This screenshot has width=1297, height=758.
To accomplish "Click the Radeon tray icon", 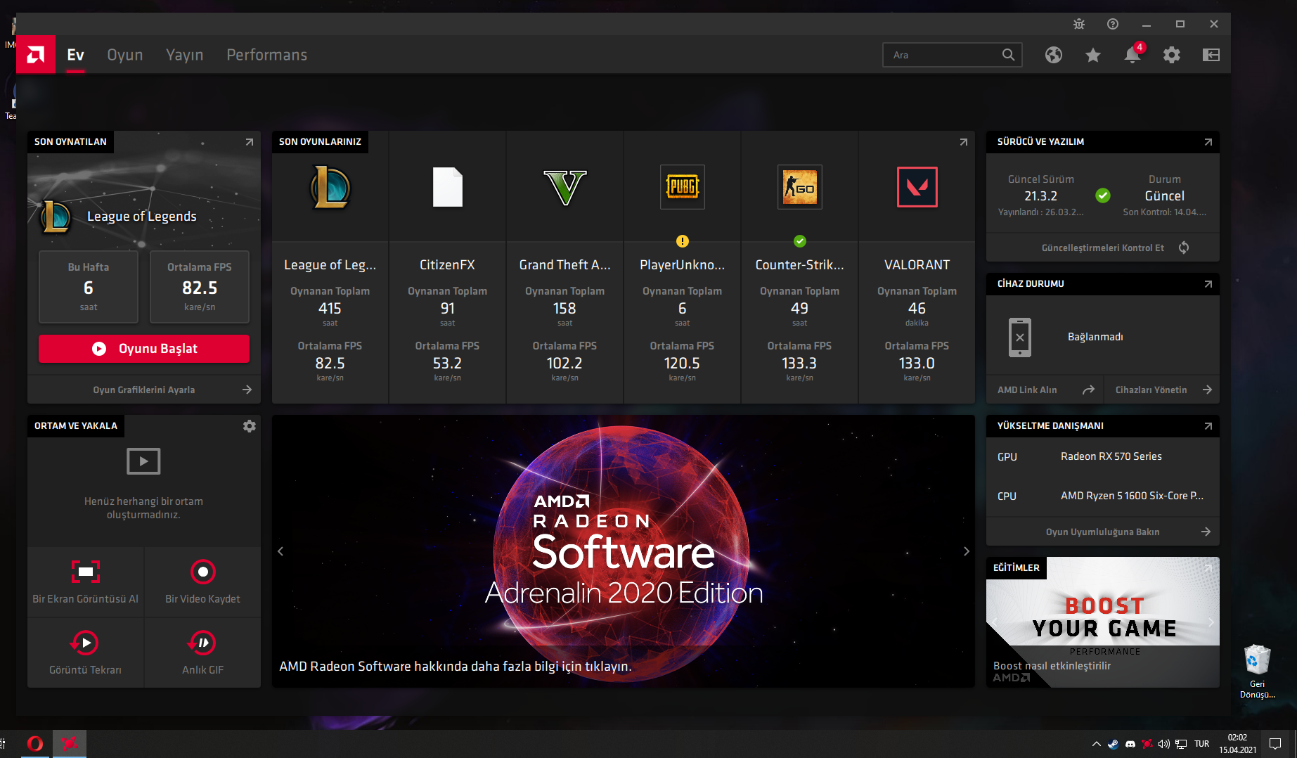I will (1147, 744).
